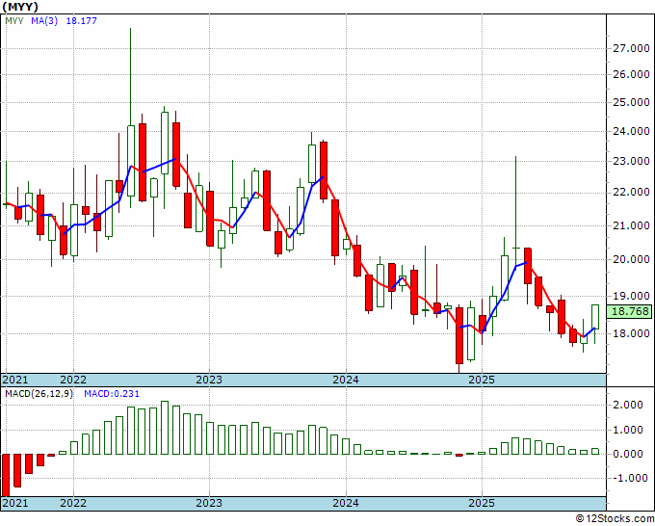The height and width of the screenshot is (526, 655).
Task: Click 2021 on the MACD timeline
Action: pos(15,503)
